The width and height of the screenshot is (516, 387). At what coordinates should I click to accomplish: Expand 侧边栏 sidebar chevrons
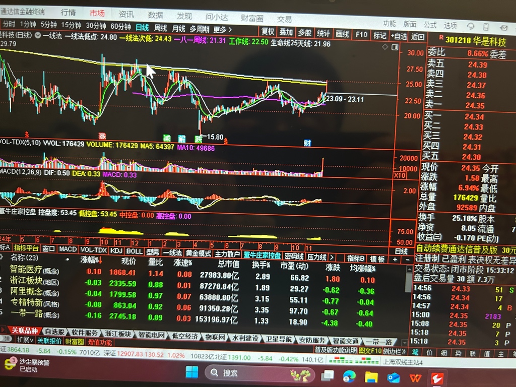[x=394, y=351]
